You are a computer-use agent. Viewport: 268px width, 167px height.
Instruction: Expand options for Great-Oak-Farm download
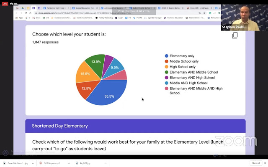[x=33, y=163]
